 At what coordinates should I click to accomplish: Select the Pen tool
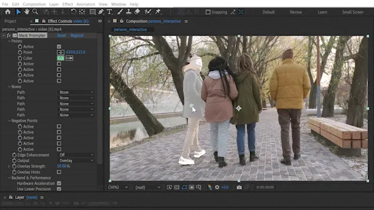point(101,12)
